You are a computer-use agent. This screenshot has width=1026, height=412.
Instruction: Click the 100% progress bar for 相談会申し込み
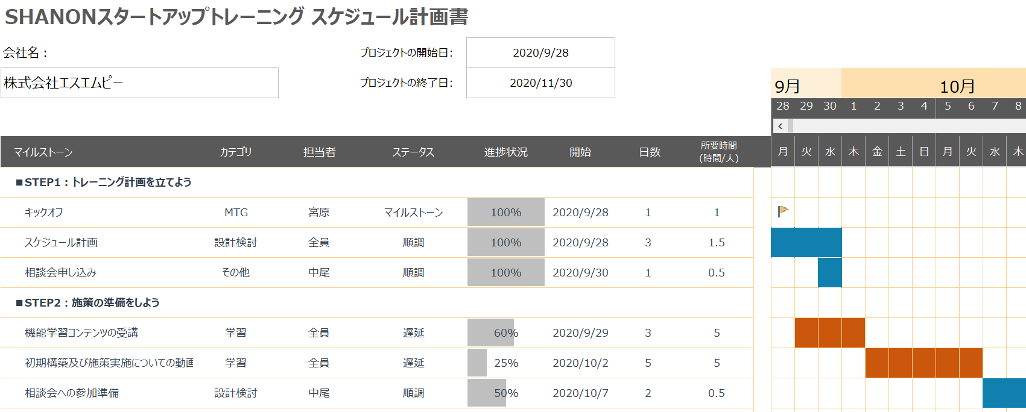pos(505,272)
